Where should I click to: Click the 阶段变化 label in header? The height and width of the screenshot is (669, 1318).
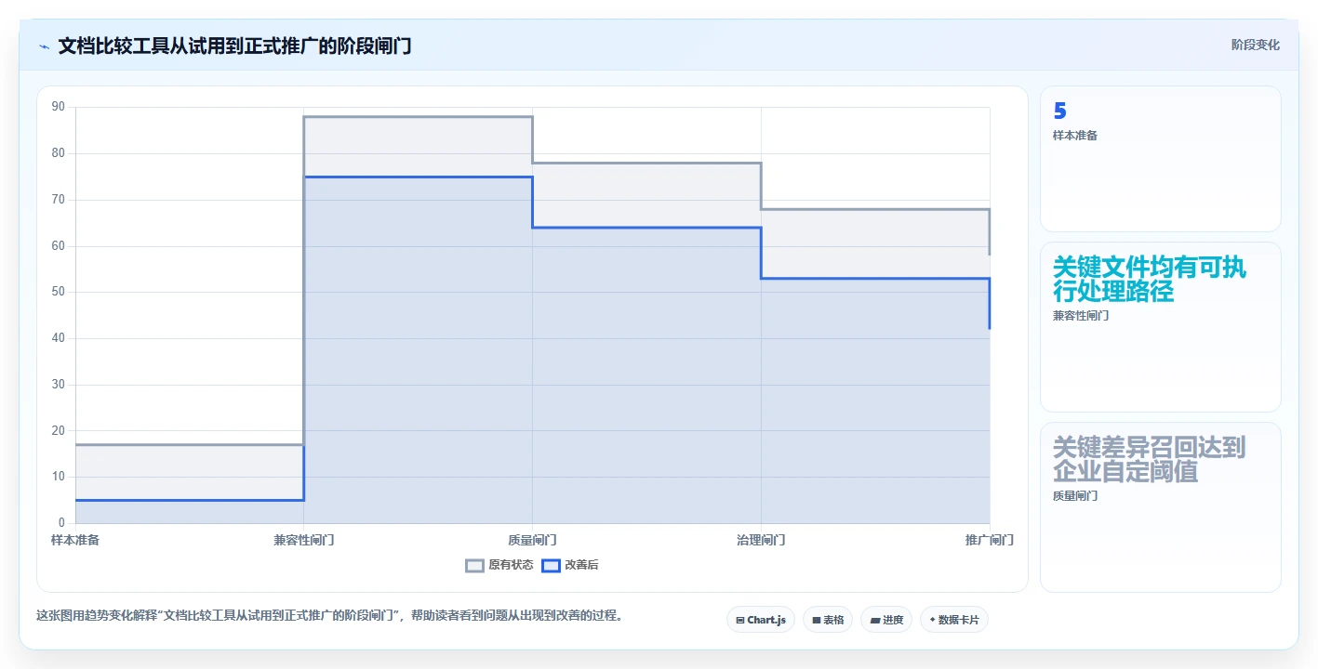click(x=1256, y=45)
